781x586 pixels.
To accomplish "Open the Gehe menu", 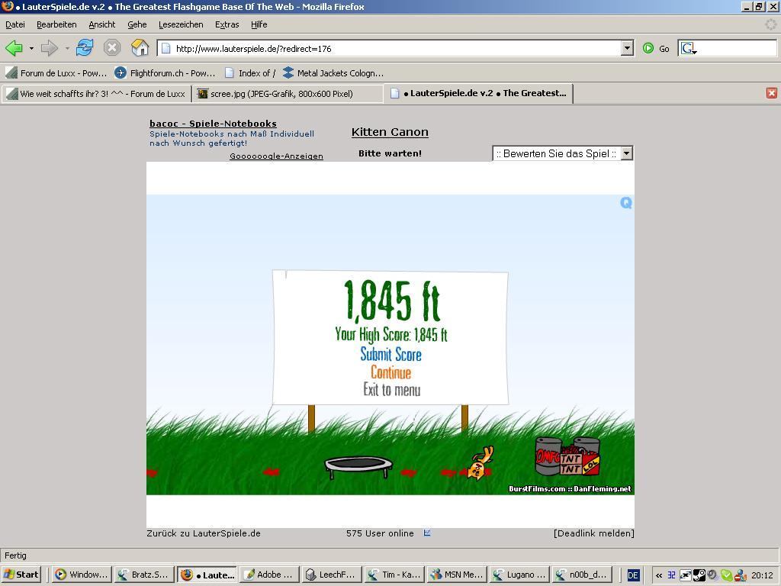I will point(137,24).
